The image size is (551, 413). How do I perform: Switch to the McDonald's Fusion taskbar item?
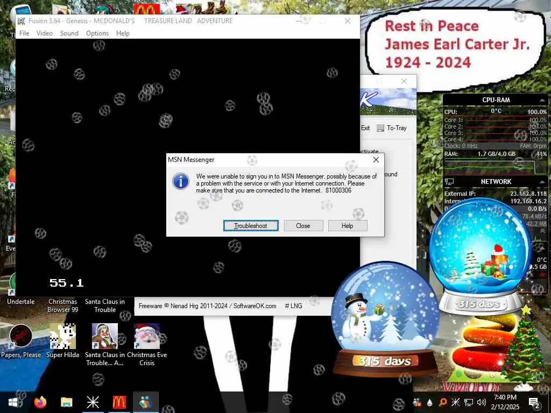[119, 402]
